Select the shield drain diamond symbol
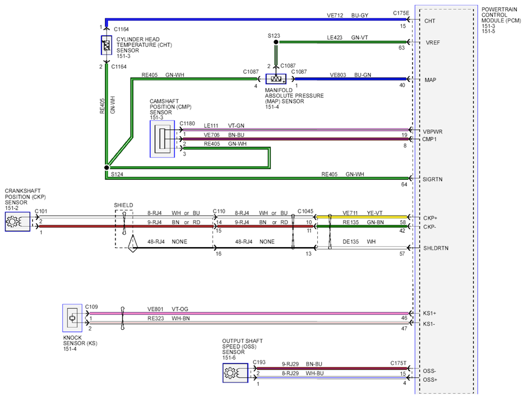The height and width of the screenshot is (399, 526). coord(133,244)
